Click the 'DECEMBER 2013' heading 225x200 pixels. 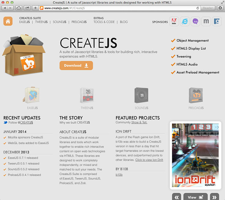pyautogui.click(x=16, y=152)
